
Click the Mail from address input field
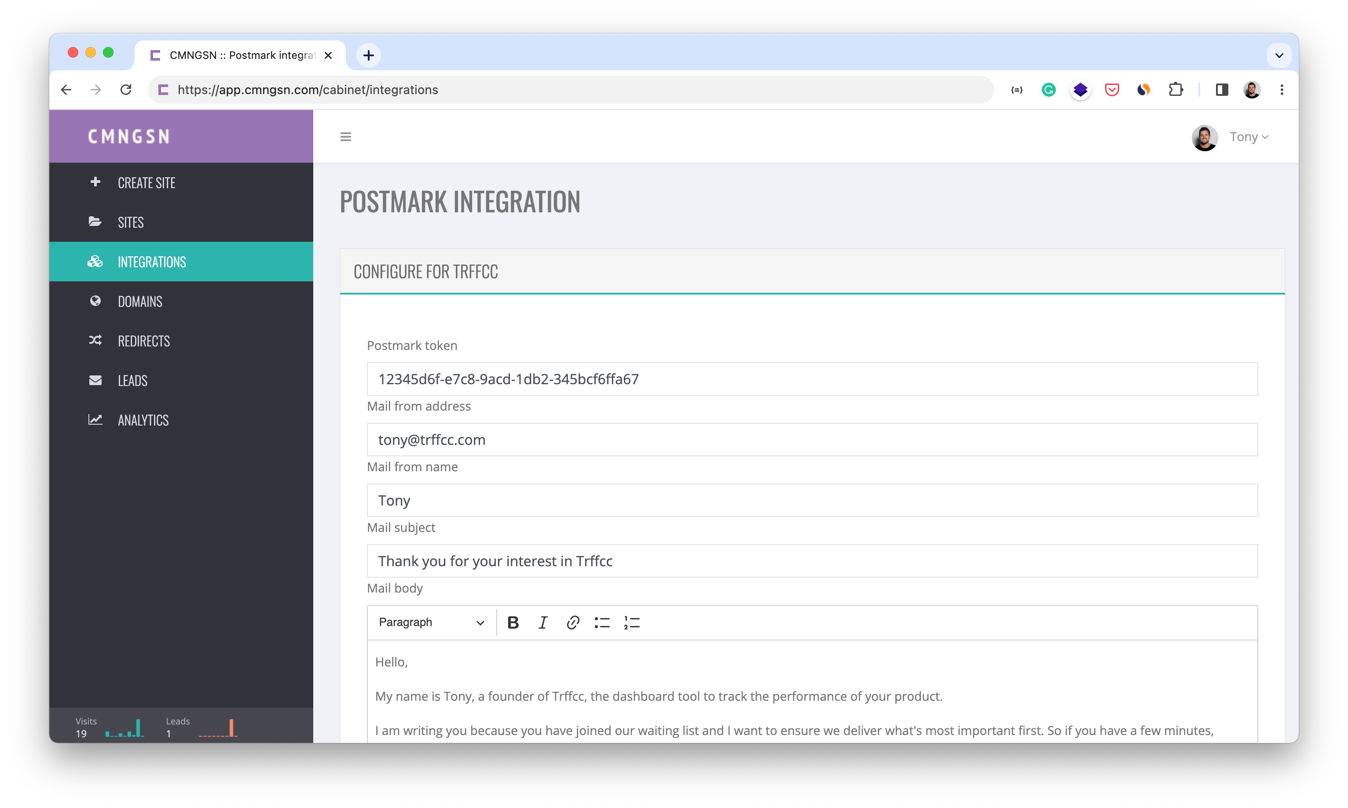tap(812, 440)
